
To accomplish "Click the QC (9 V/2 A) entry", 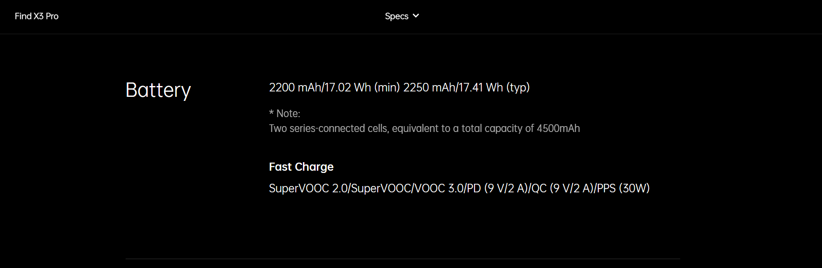I will pyautogui.click(x=563, y=188).
